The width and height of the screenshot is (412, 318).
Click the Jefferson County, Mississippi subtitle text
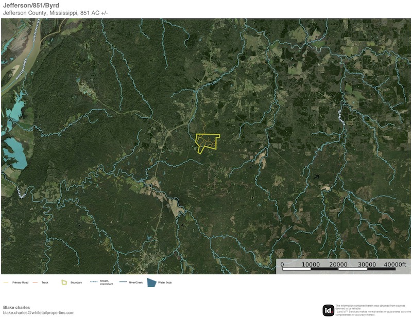pos(57,13)
